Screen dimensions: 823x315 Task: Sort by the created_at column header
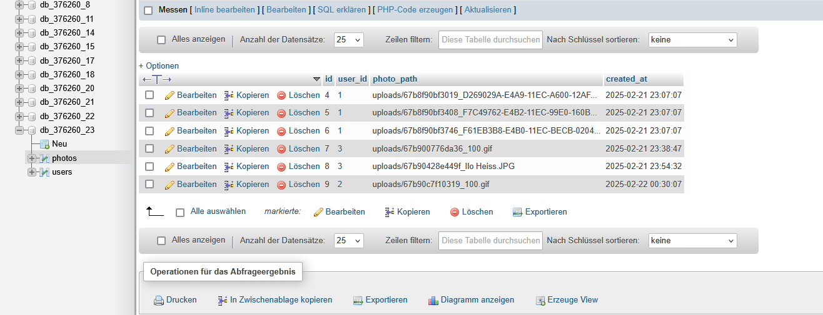(626, 79)
